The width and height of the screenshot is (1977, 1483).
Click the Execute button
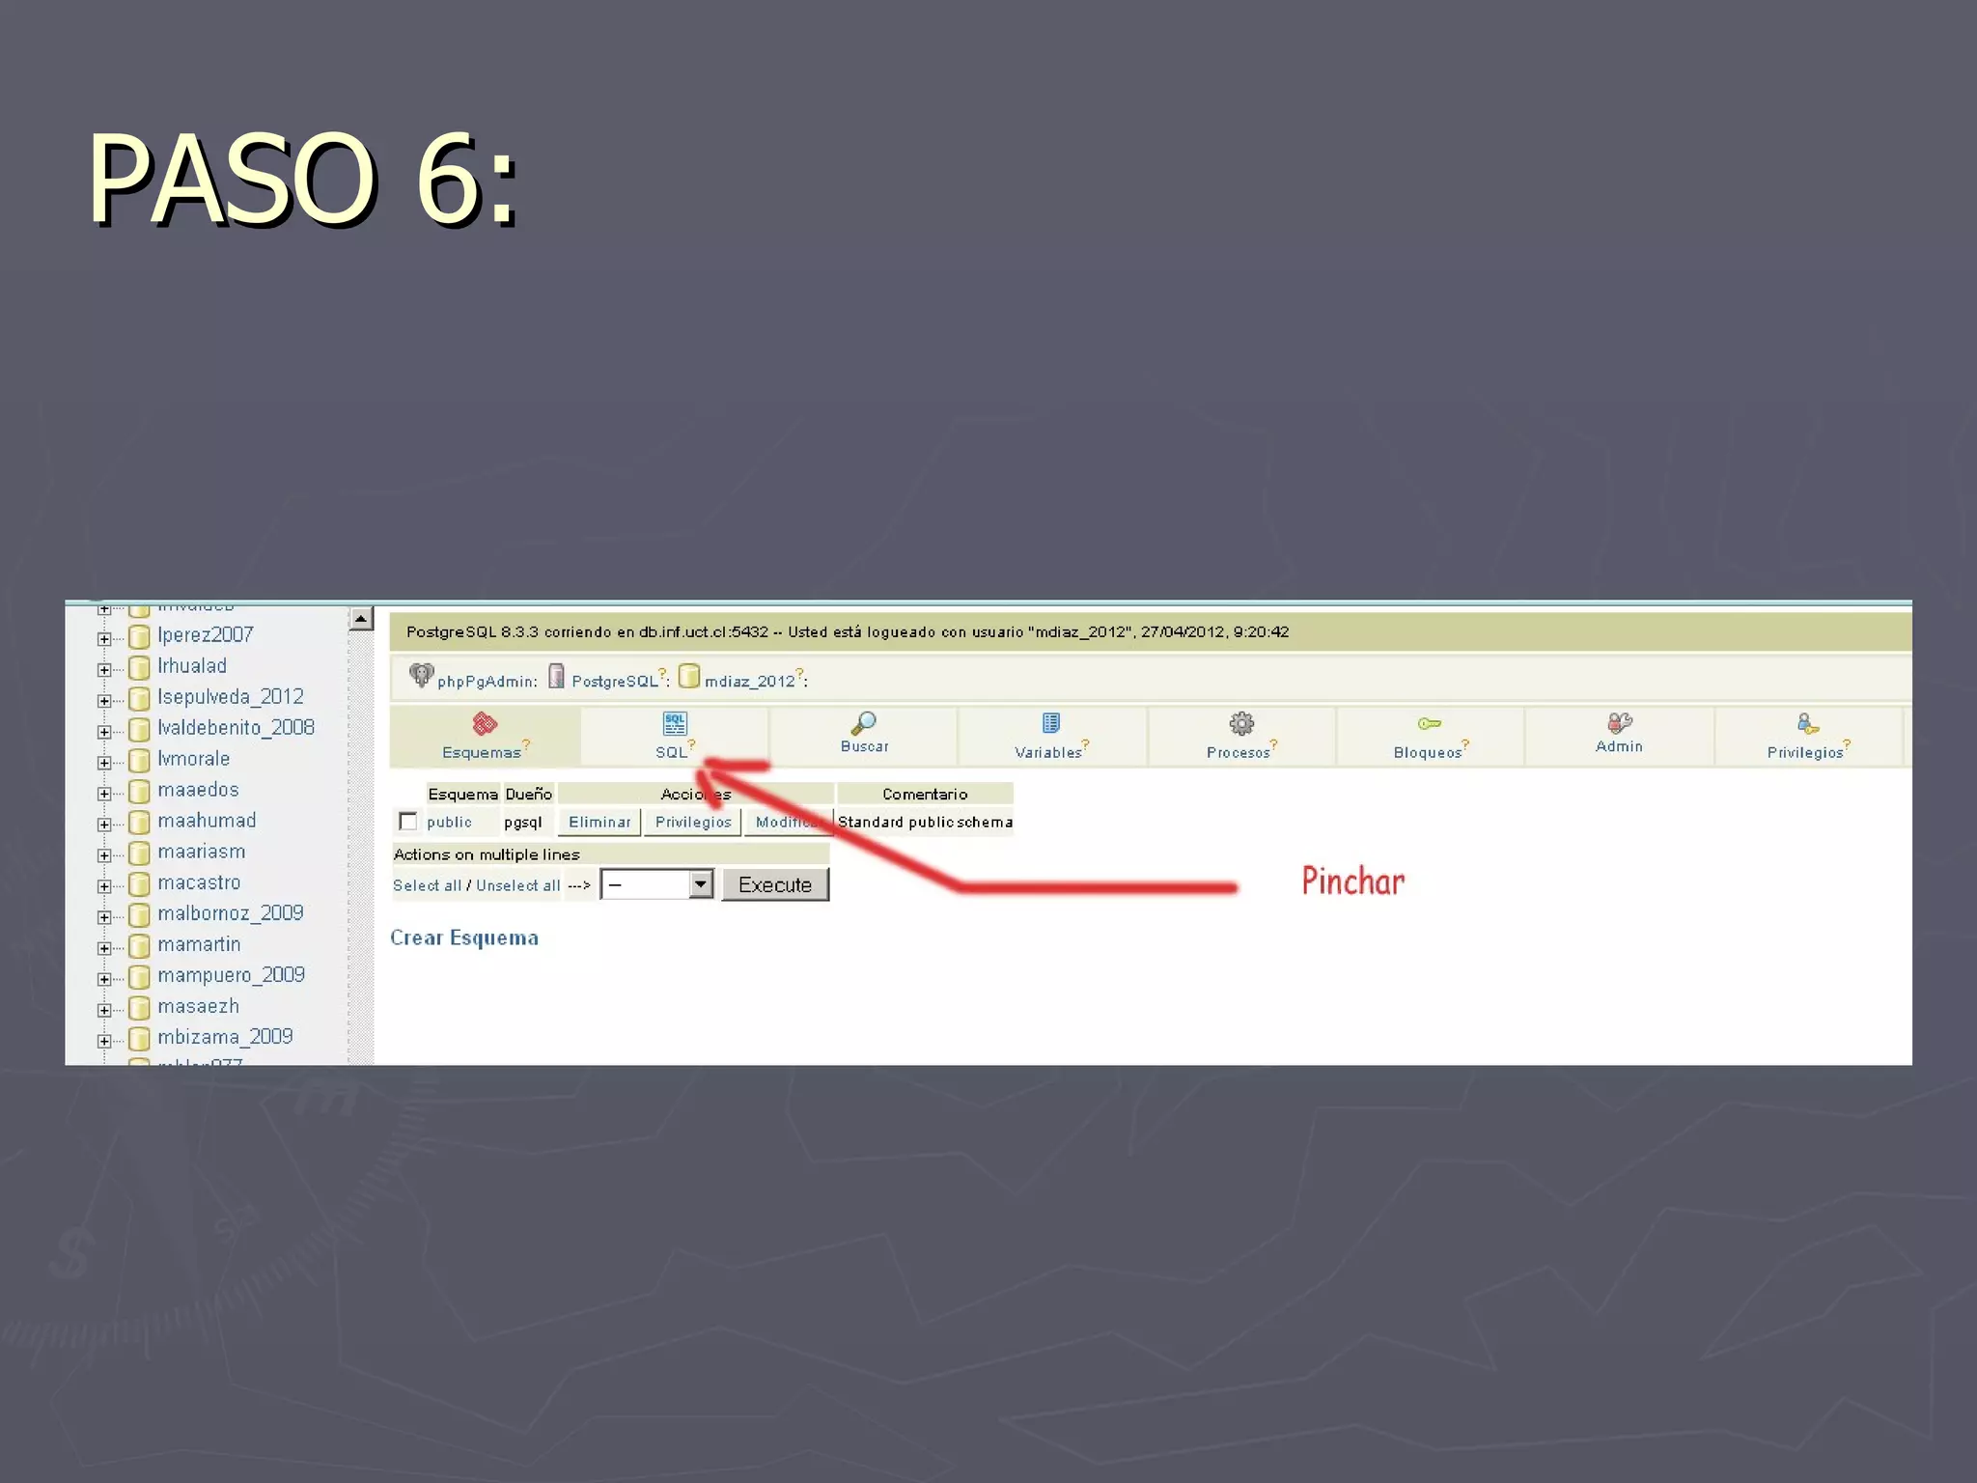[775, 884]
